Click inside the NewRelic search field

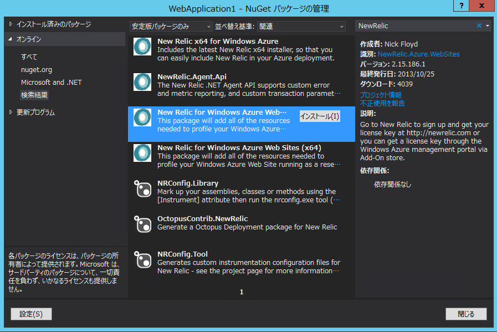[x=415, y=25]
